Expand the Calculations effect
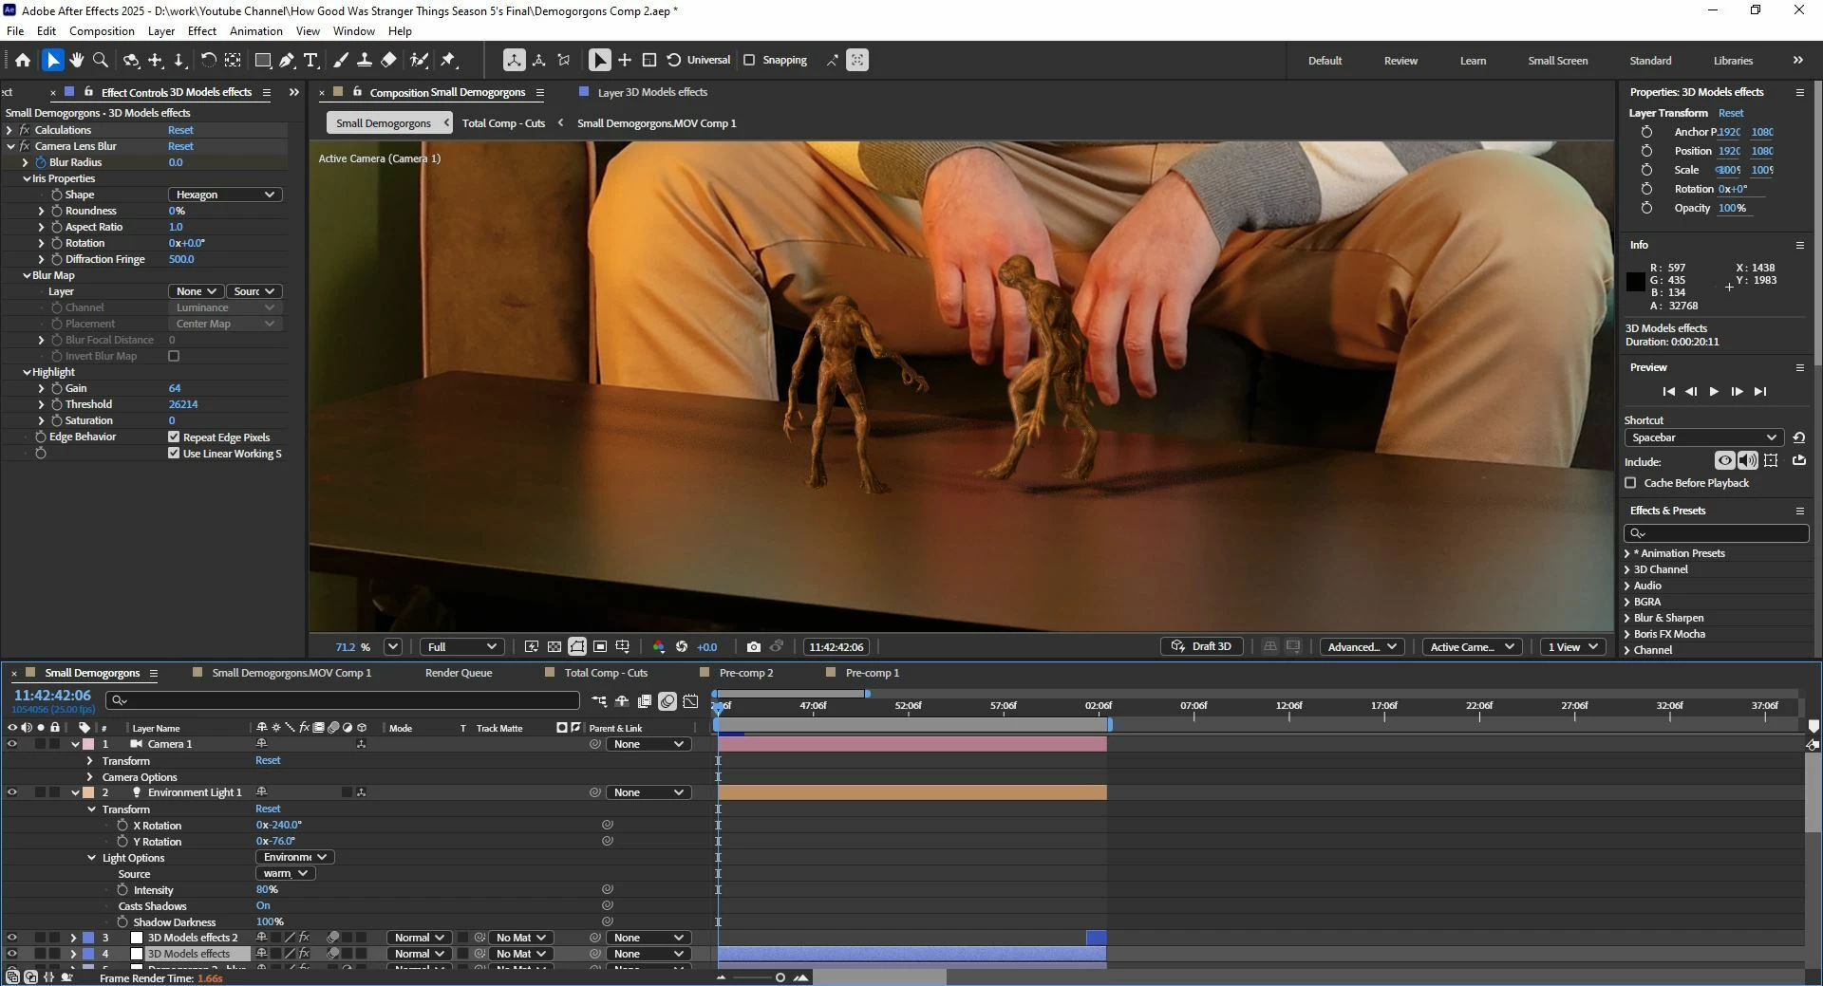1823x986 pixels. [x=9, y=130]
